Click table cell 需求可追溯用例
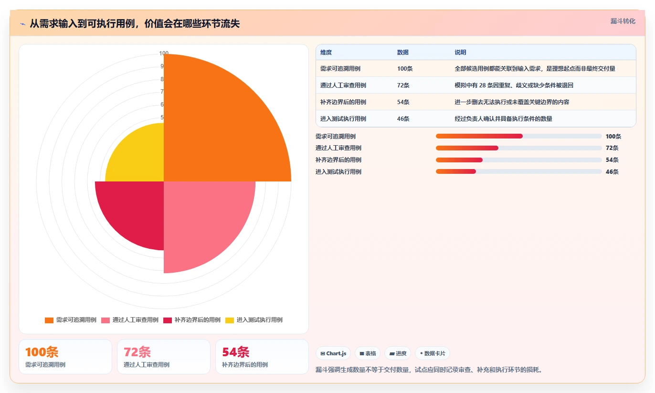Image resolution: width=655 pixels, height=393 pixels. click(x=340, y=69)
